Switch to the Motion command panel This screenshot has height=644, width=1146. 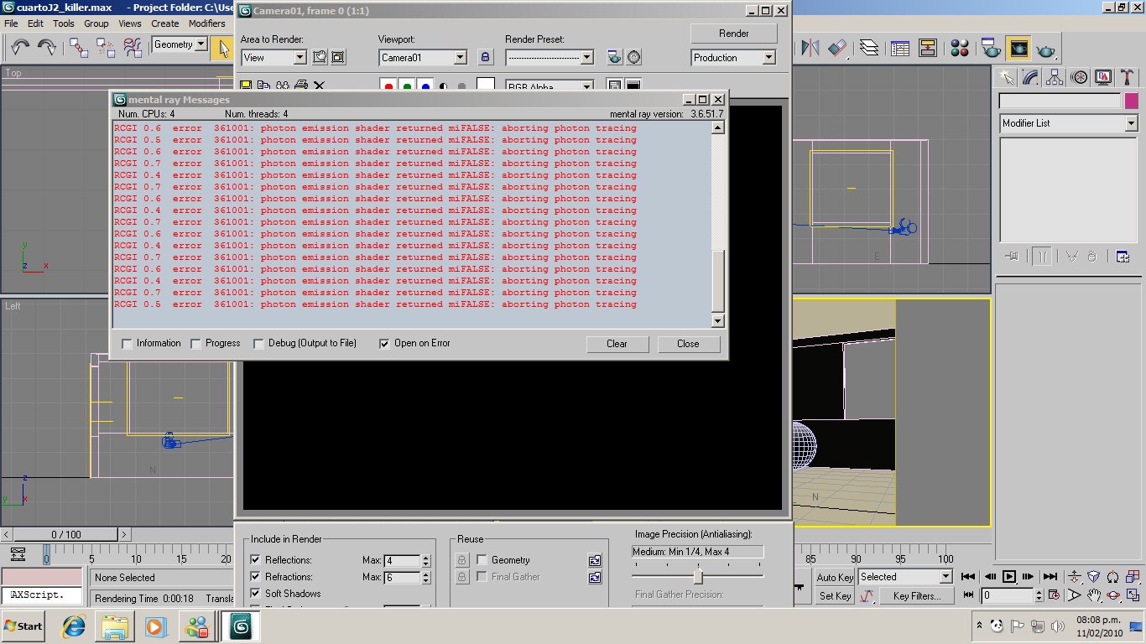[x=1080, y=78]
